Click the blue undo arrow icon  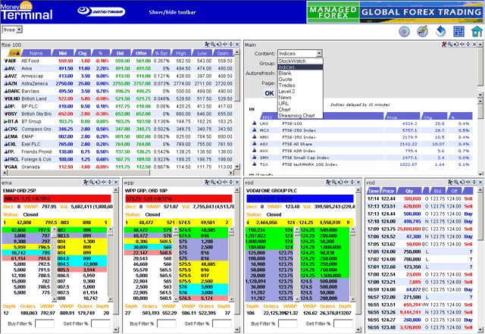pos(442,31)
